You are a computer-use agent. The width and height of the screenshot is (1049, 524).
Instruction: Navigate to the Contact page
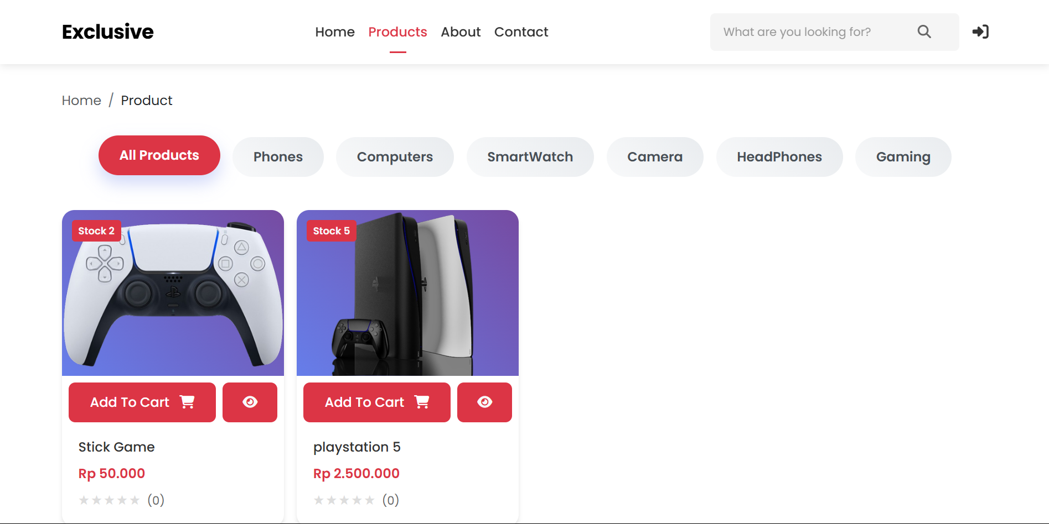pos(521,32)
